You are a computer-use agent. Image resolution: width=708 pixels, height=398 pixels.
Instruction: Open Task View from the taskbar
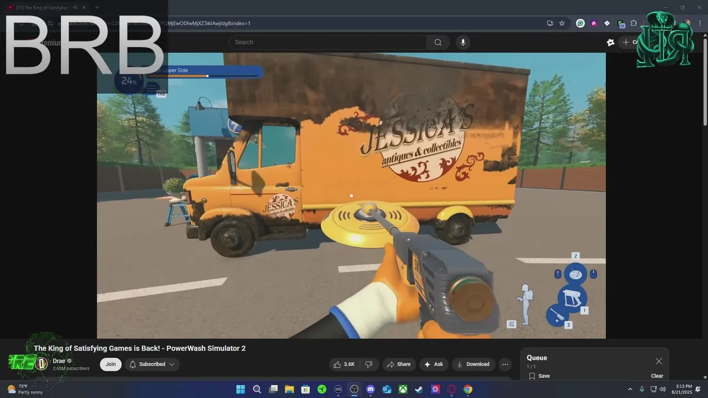click(273, 389)
